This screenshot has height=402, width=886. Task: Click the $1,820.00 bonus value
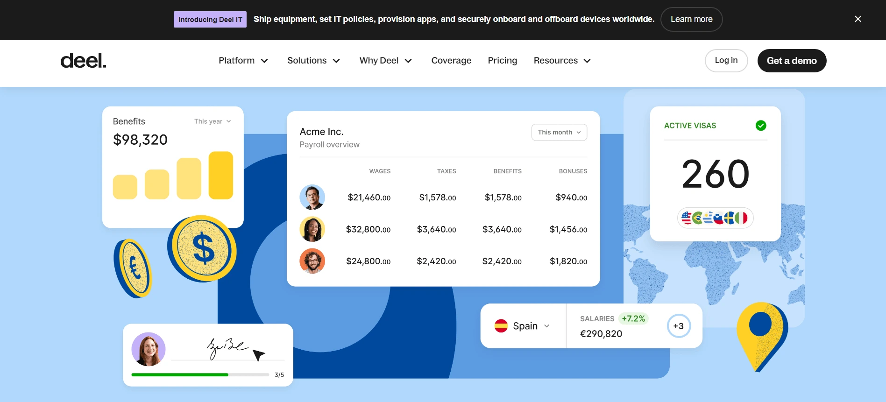(x=568, y=261)
